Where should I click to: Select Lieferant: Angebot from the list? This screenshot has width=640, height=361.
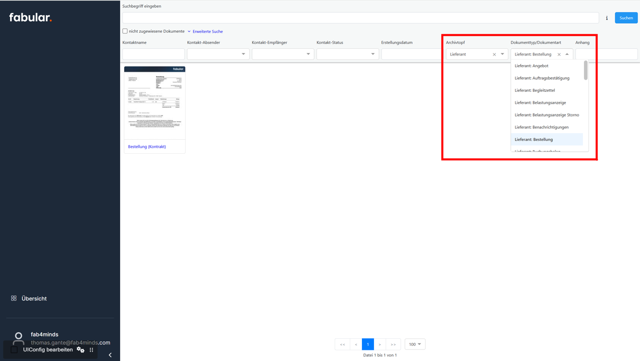coord(532,66)
